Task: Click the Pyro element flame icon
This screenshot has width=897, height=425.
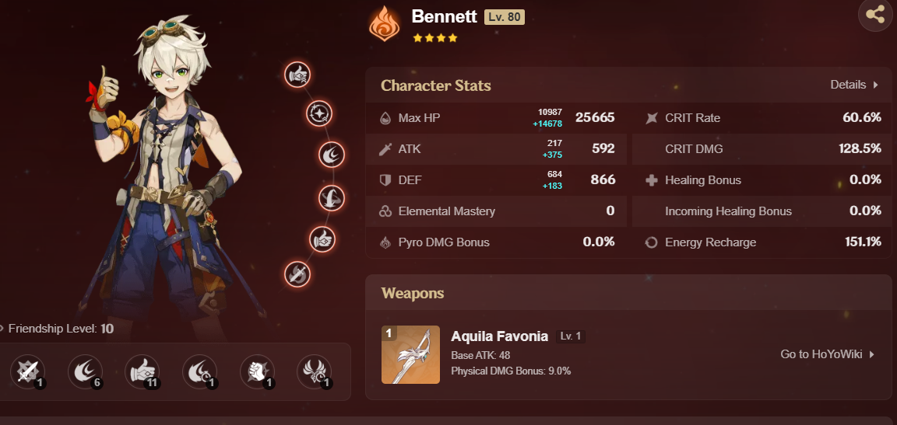Action: click(385, 23)
